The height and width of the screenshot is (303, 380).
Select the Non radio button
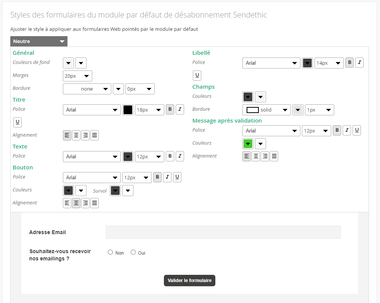click(x=110, y=252)
